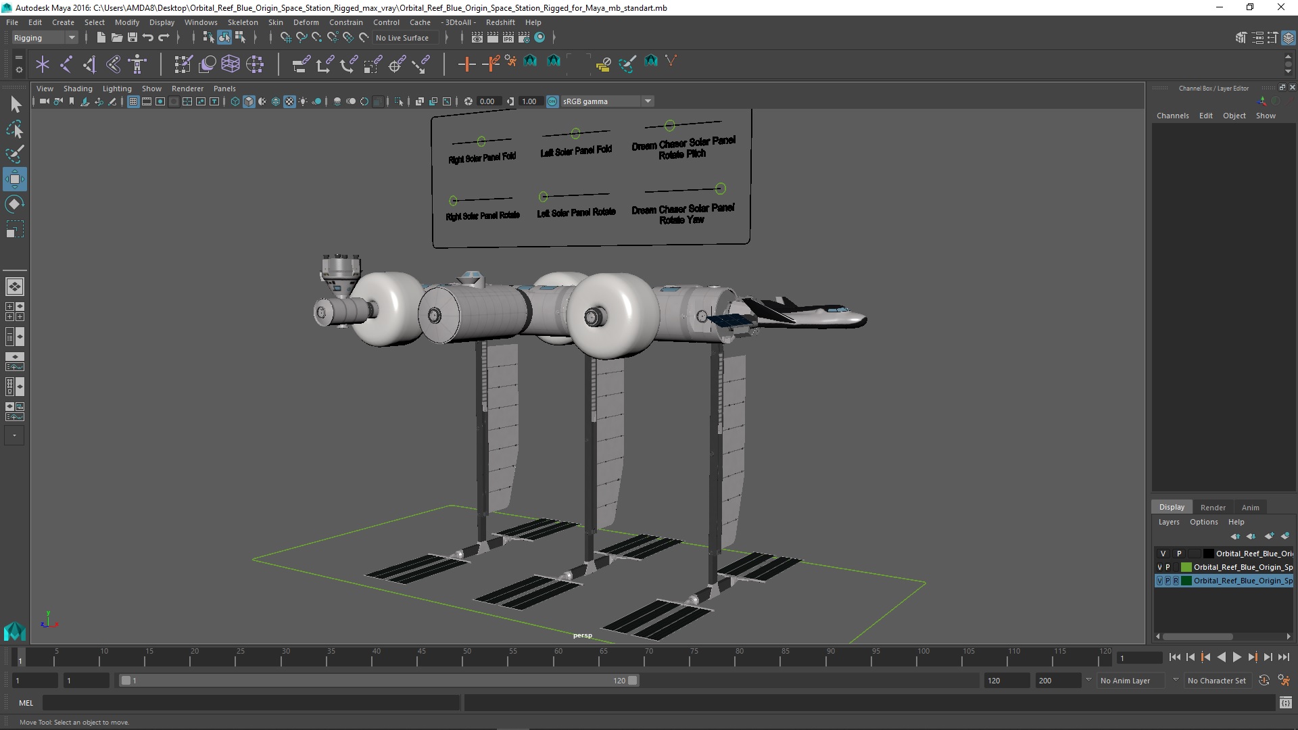Click the light green layer color swatch
1298x730 pixels.
[x=1186, y=567]
